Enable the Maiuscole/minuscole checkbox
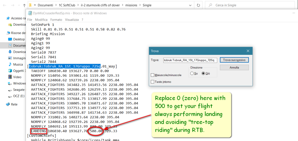The height and width of the screenshot is (141, 298). click(153, 75)
